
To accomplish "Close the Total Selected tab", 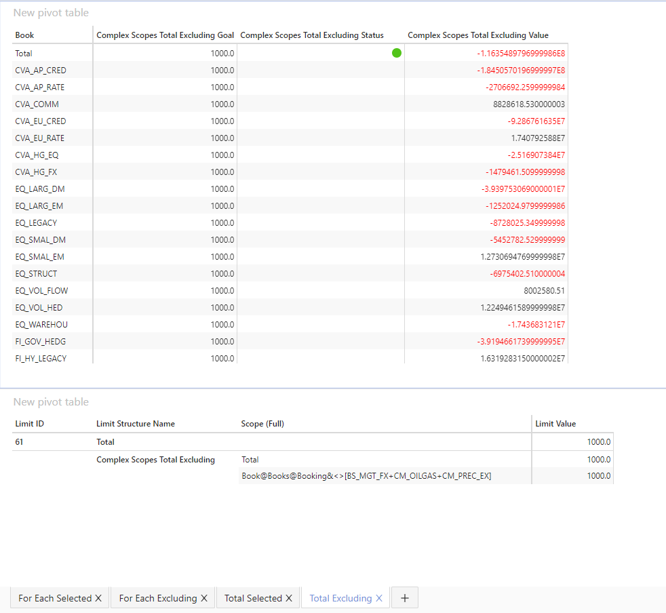I will tap(288, 598).
